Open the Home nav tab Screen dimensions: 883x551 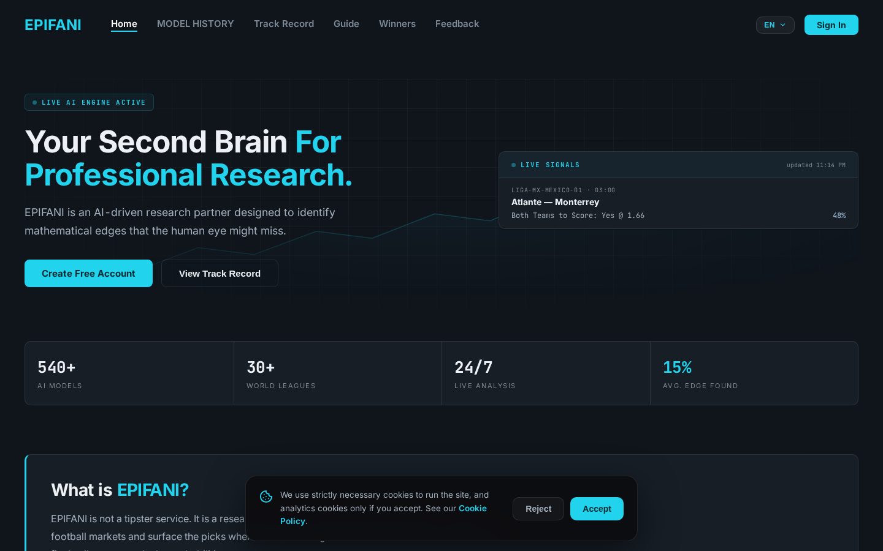(x=124, y=24)
